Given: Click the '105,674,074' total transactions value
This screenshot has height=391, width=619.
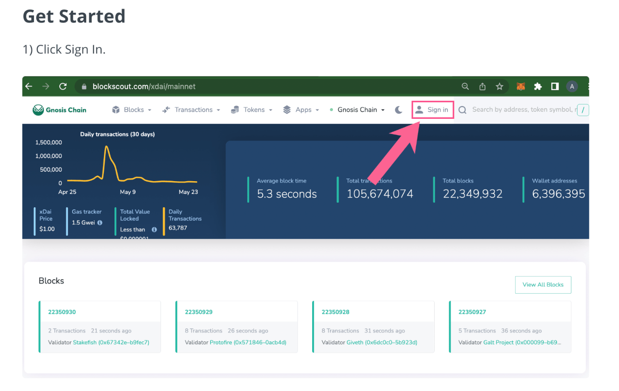Looking at the screenshot, I should point(380,194).
